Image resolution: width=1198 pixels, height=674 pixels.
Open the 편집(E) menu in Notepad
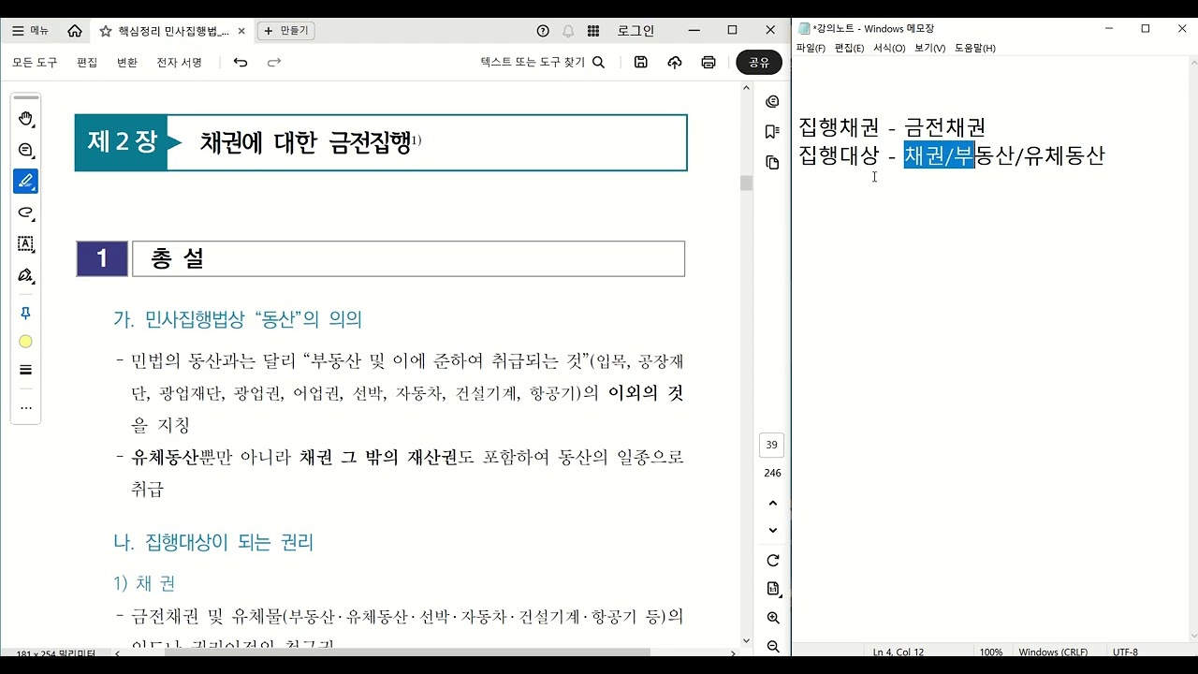tap(849, 48)
